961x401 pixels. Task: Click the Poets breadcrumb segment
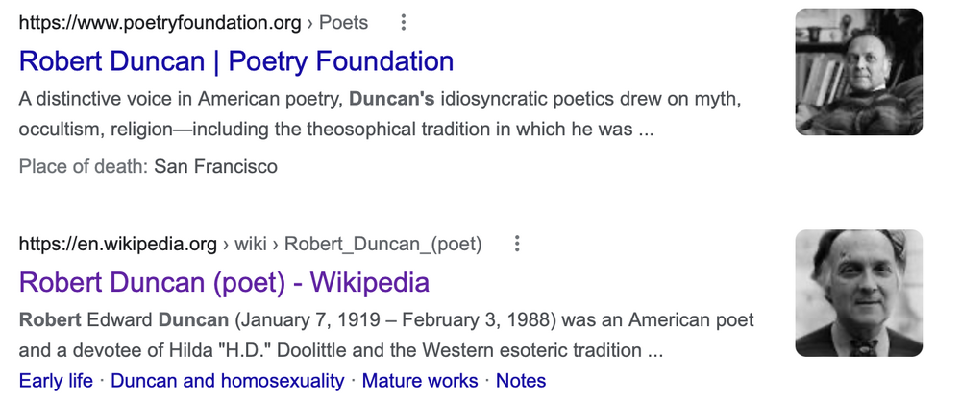pos(343,22)
